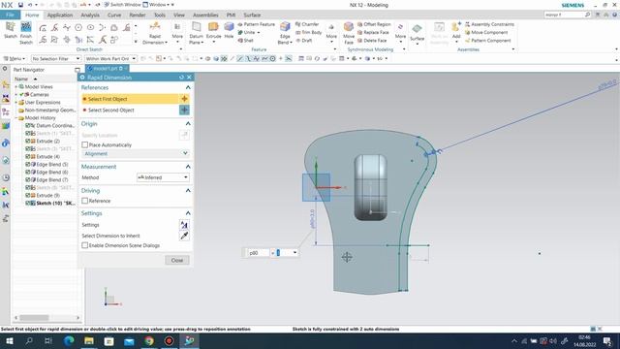Click the command finder search field

click(x=564, y=15)
